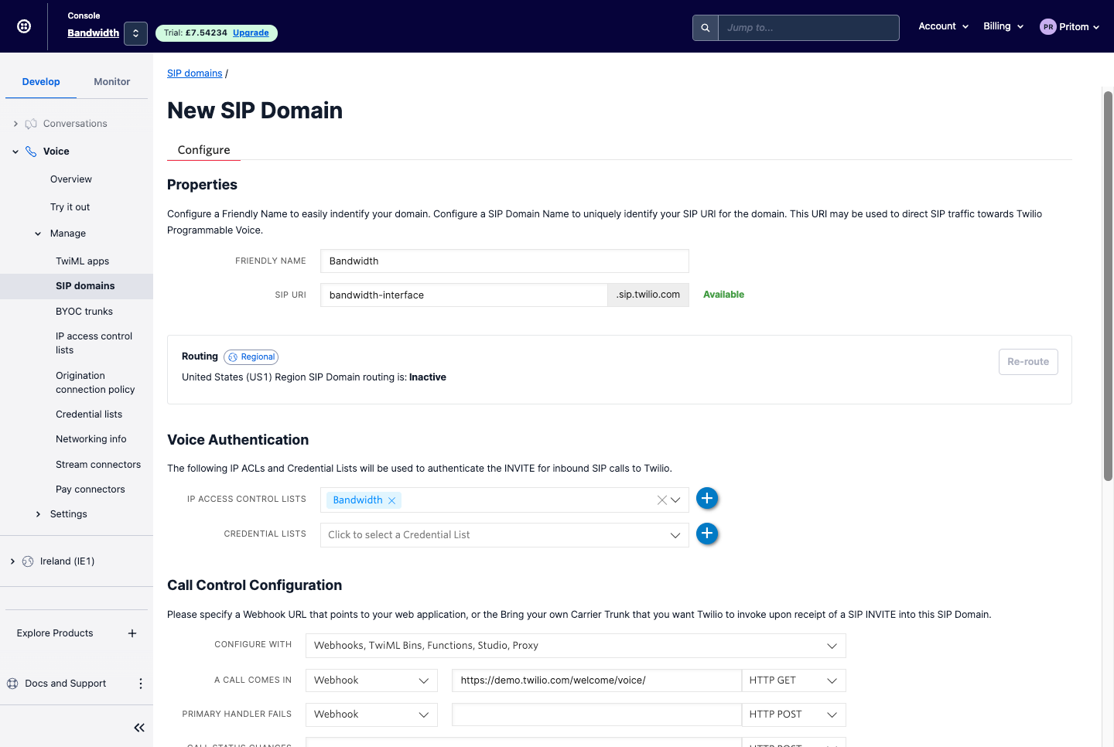Open BYOC trunks
This screenshot has height=747, width=1114.
click(x=84, y=312)
